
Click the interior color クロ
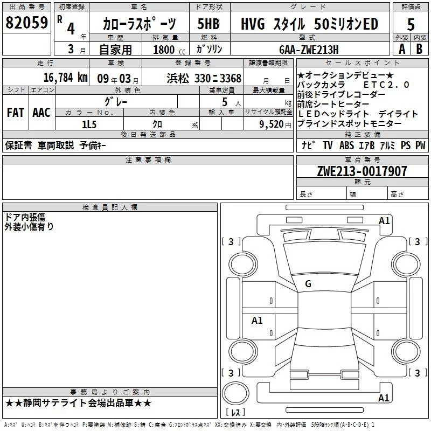(x=157, y=124)
